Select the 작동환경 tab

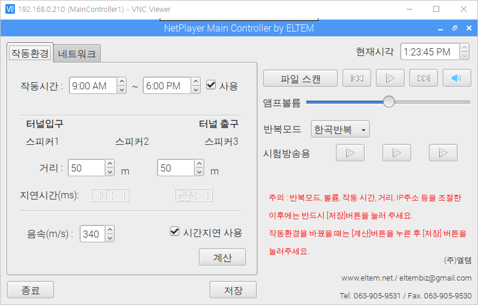pos(30,52)
